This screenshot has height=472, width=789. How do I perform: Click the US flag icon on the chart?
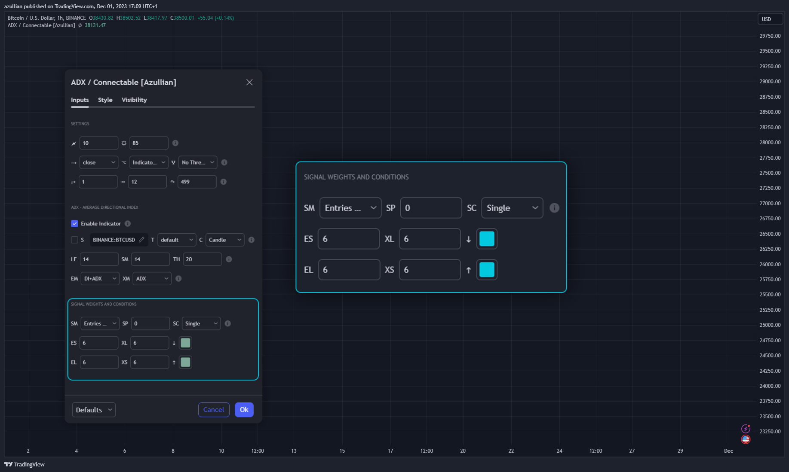[x=746, y=439]
